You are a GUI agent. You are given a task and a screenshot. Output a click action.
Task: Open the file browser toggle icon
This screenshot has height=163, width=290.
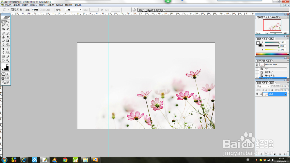134,10
